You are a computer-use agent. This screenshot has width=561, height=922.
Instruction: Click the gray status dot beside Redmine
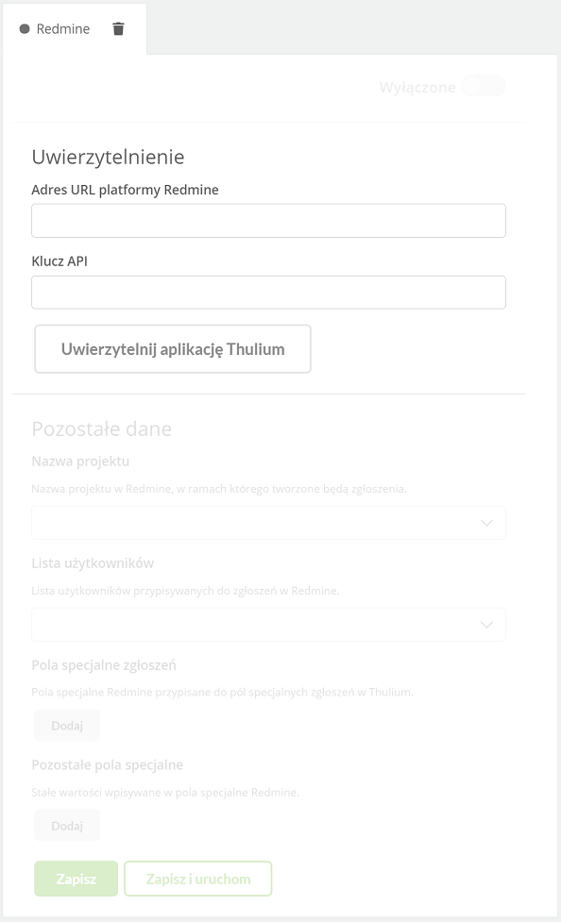[25, 29]
